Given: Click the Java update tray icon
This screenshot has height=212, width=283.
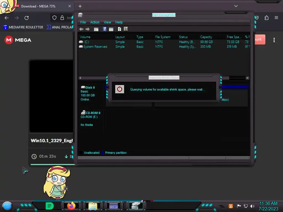Looking at the screenshot, I should 231,206.
